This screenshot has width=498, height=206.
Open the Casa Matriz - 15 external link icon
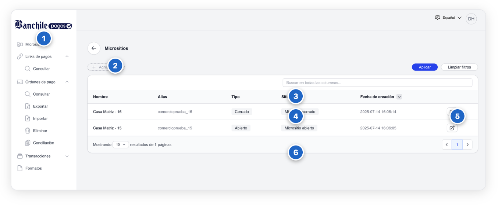[x=452, y=128]
